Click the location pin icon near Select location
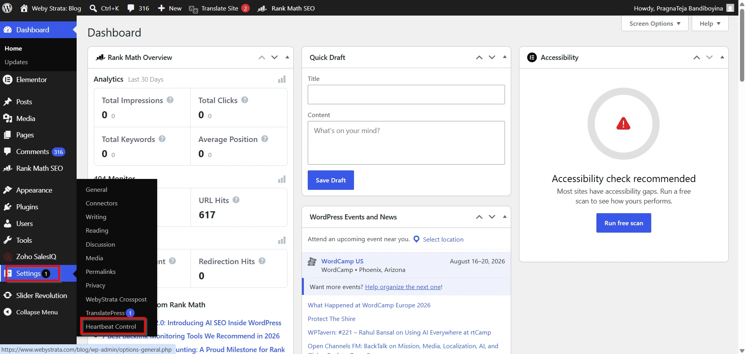This screenshot has width=745, height=354. tap(416, 239)
